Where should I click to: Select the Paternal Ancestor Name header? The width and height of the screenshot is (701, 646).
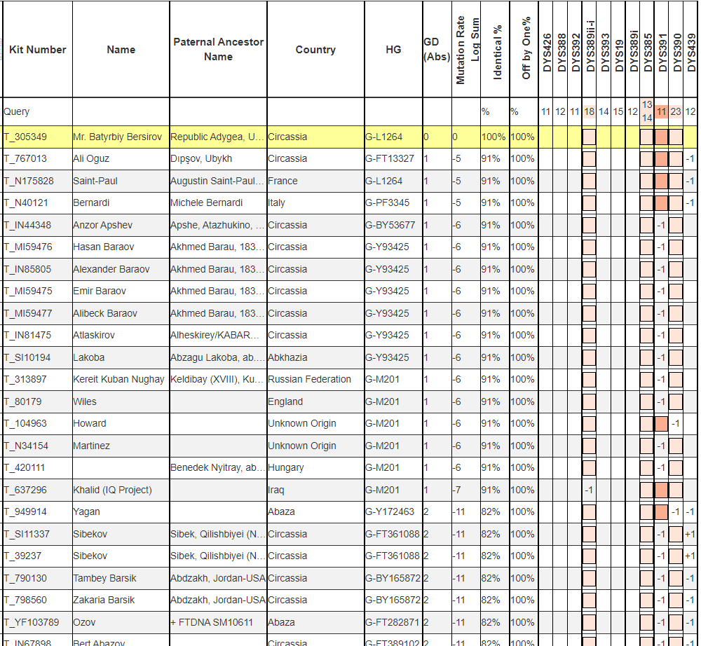click(x=218, y=49)
